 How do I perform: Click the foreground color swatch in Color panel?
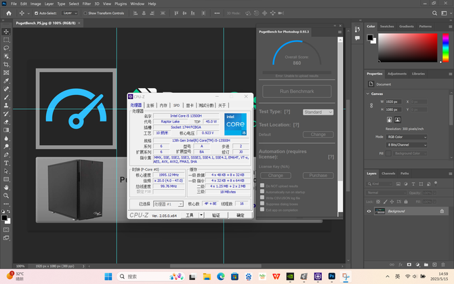370,37
